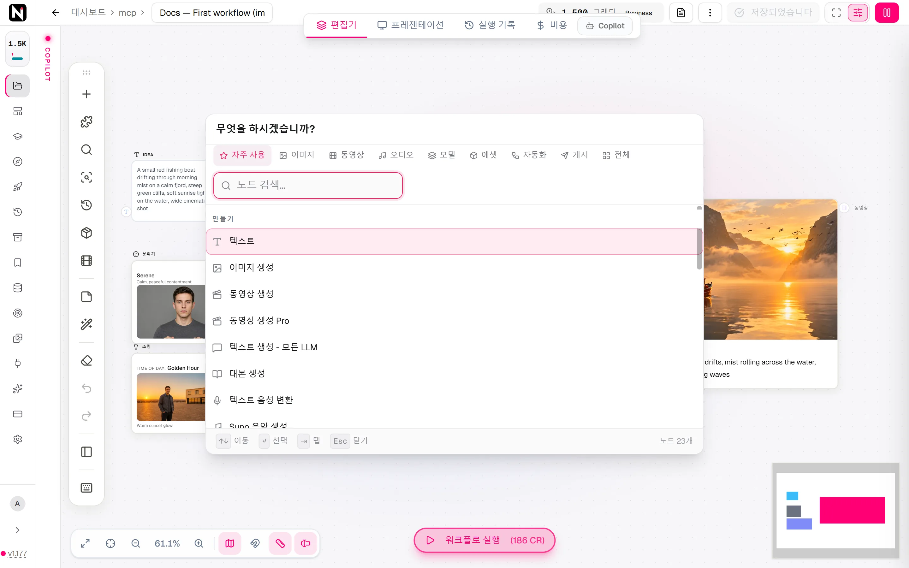Open the 1.5K credits indicator

pyautogui.click(x=17, y=49)
